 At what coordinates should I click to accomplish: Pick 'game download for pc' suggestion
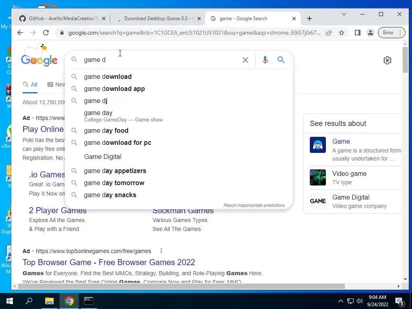pyautogui.click(x=179, y=143)
